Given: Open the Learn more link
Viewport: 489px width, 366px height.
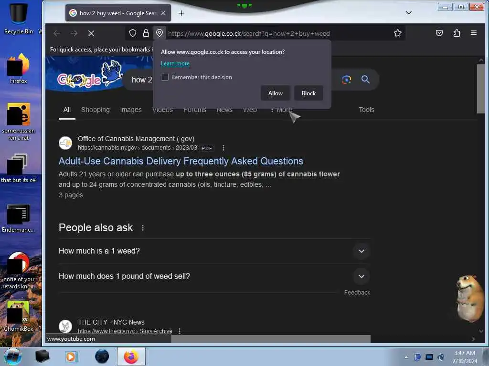Looking at the screenshot, I should coord(175,63).
